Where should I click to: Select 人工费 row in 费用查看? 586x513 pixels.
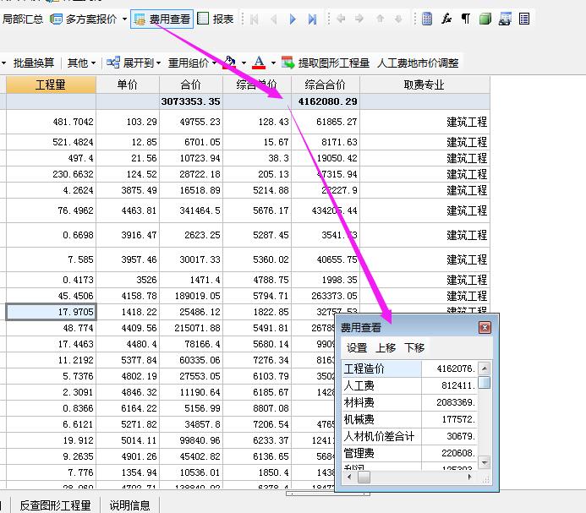(409, 385)
